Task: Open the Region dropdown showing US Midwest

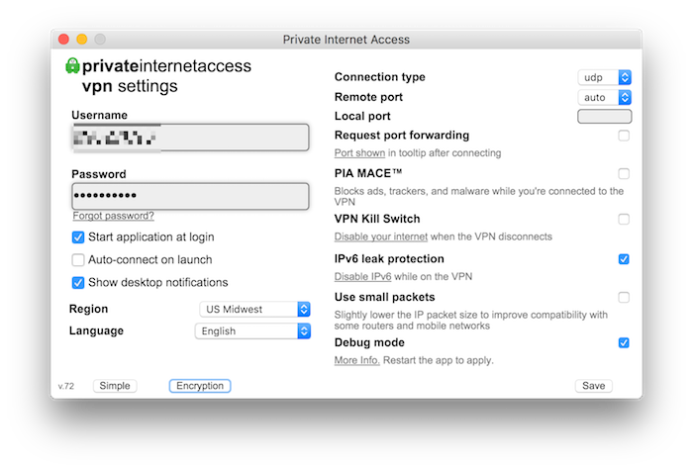Action: 255,309
